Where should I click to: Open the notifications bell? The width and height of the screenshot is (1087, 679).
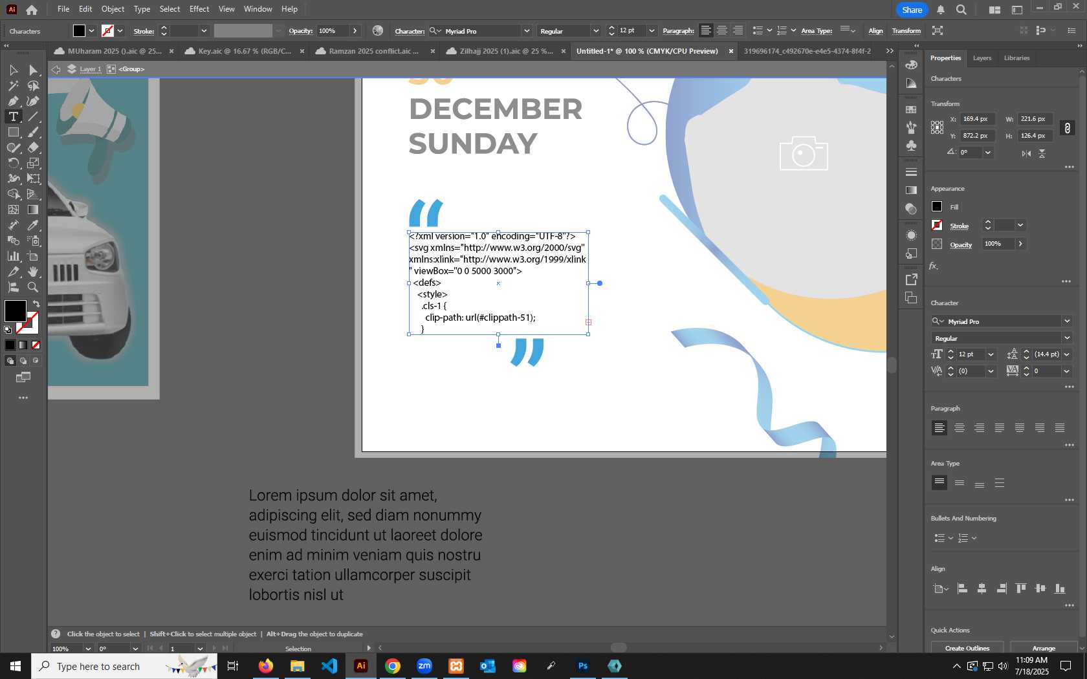[941, 10]
